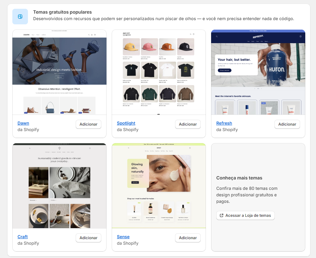Screen dimensions: 316x258
Task: Add the Refresh theme
Action: point(287,124)
